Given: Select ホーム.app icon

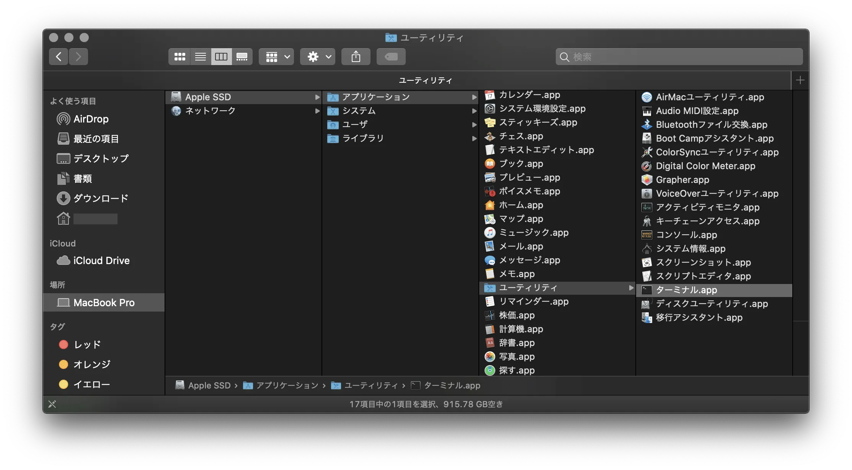Looking at the screenshot, I should pyautogui.click(x=490, y=205).
